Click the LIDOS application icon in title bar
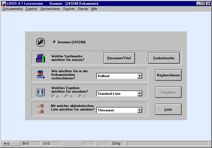The width and height of the screenshot is (212, 148). pos(4,4)
